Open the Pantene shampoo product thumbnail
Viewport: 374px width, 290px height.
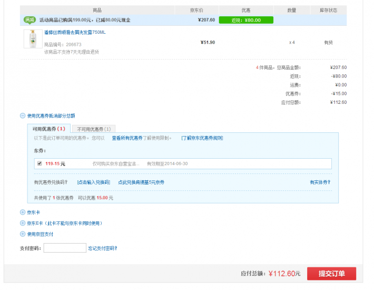(33, 39)
